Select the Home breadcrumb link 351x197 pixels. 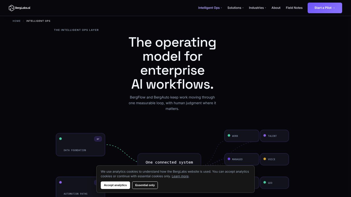(x=17, y=21)
